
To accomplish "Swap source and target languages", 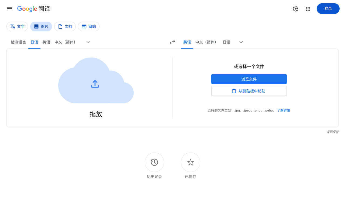I will coord(172,42).
